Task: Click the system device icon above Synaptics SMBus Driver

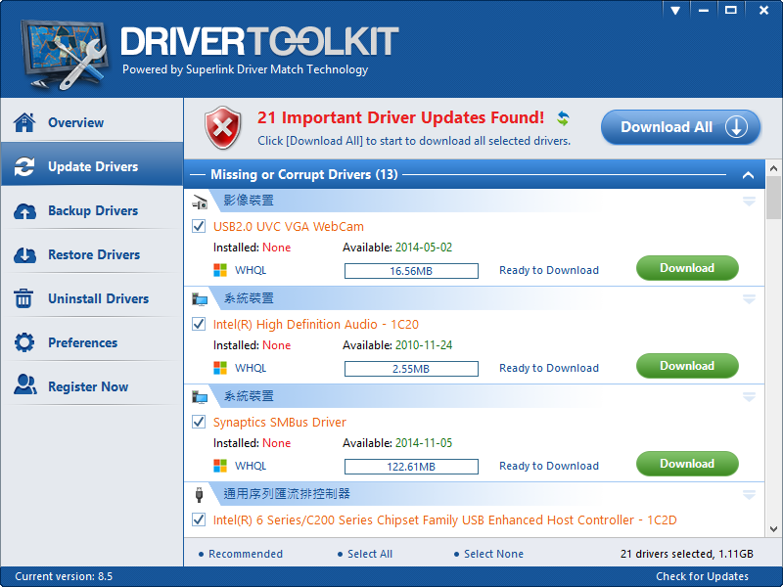Action: tap(200, 397)
